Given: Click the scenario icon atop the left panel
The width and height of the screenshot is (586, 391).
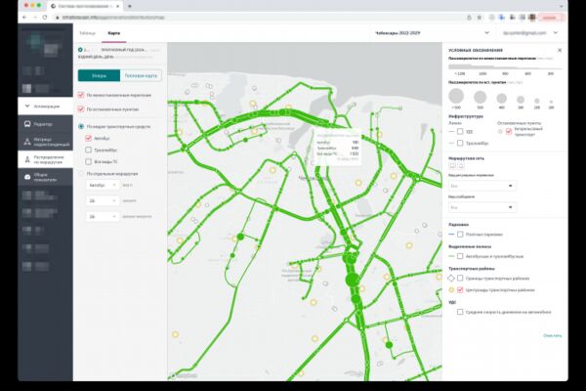Looking at the screenshot, I should coord(80,50).
